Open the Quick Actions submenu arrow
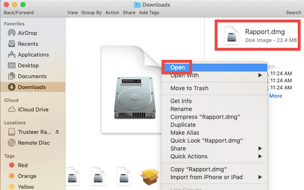The image size is (304, 190). tap(260, 156)
